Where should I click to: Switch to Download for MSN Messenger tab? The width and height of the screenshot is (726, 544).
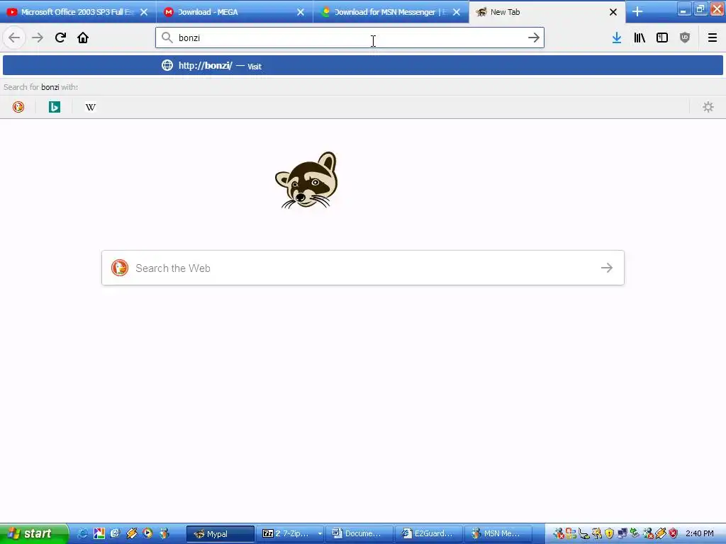pyautogui.click(x=391, y=12)
